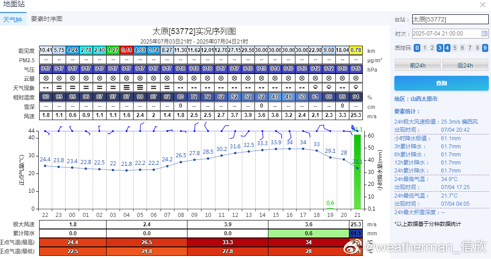Screen dimensions: 491x259
Task: Click the 0.6 mm rainfall bar at hour 19
Action: click(330, 208)
